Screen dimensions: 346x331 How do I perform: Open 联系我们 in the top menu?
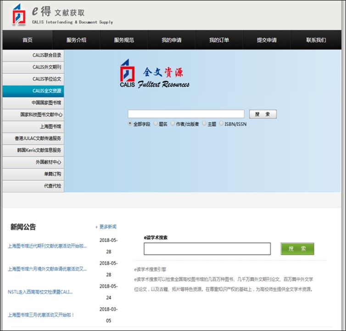point(316,40)
